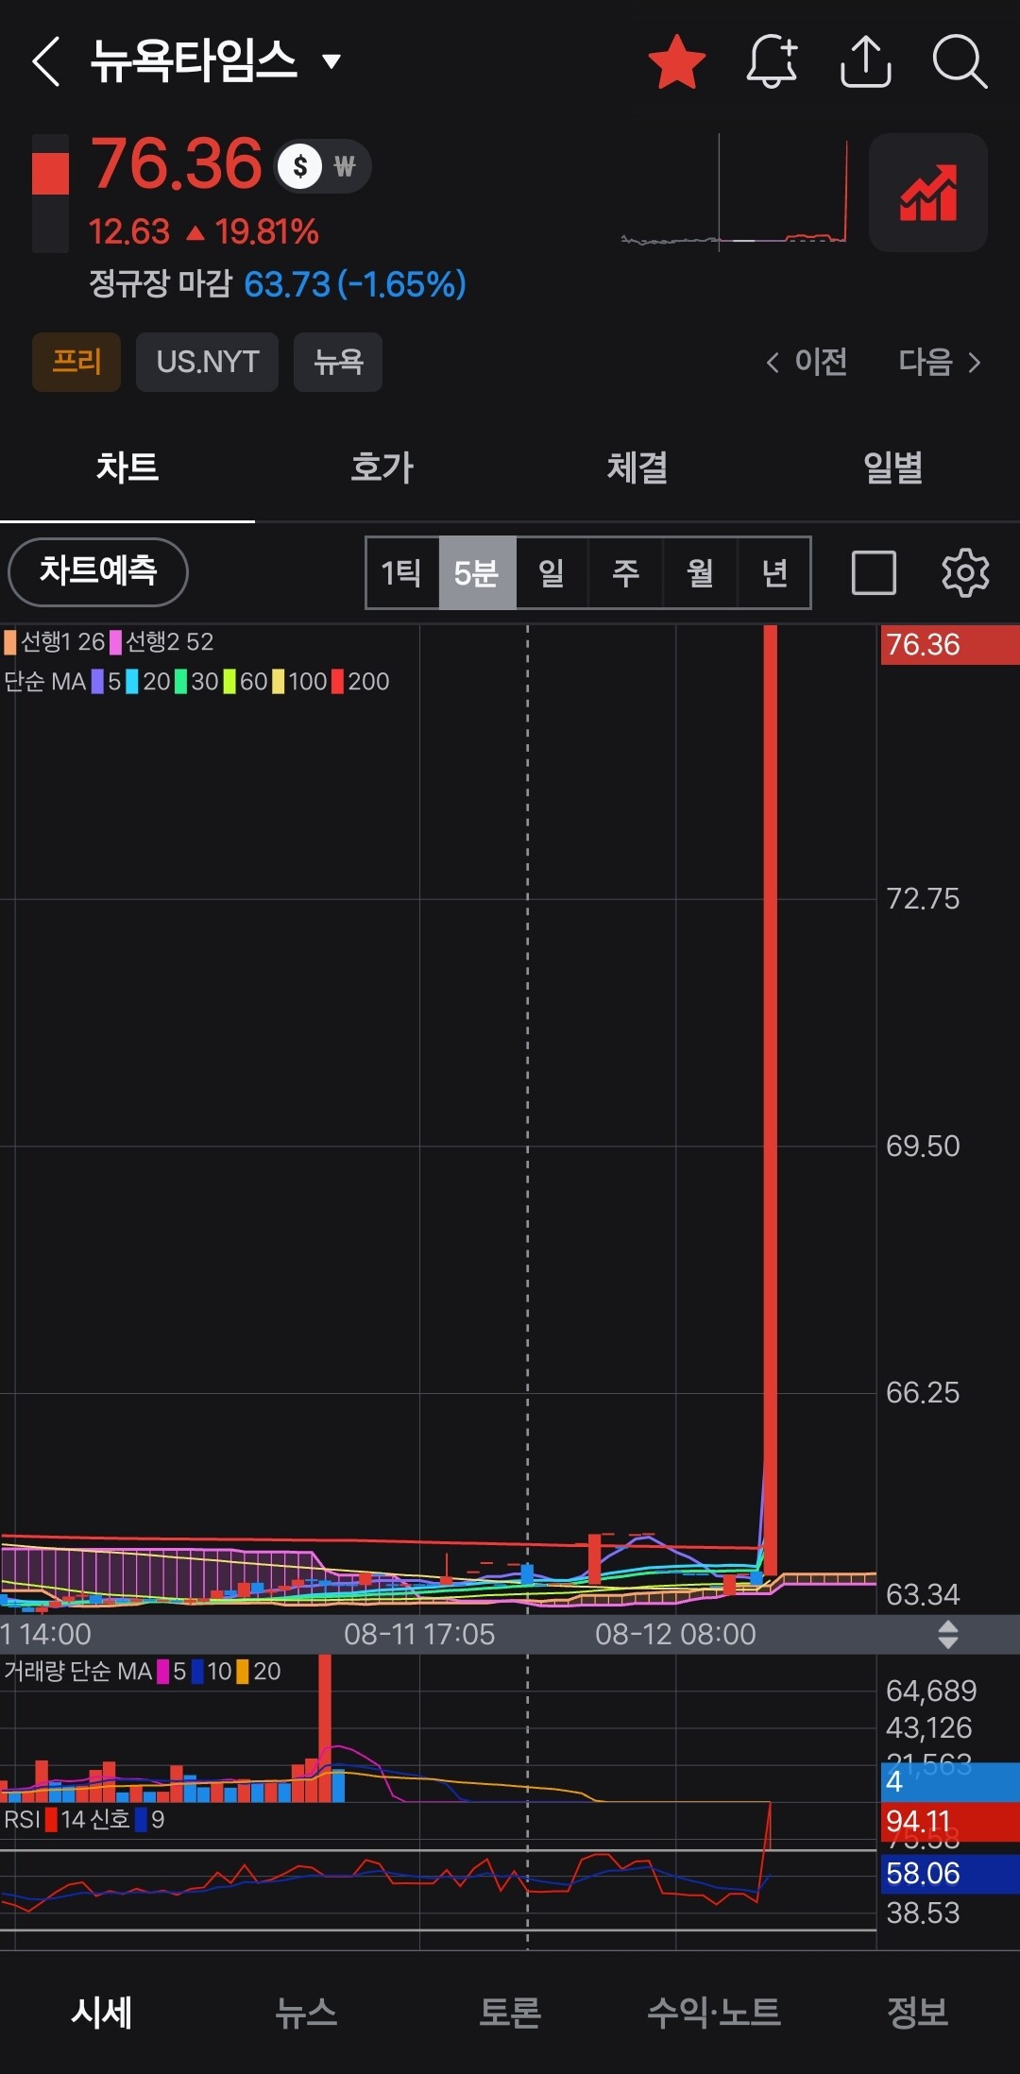Tap 거래량 단순 MA volume legend
The width and height of the screenshot is (1020, 2074).
click(x=143, y=1671)
